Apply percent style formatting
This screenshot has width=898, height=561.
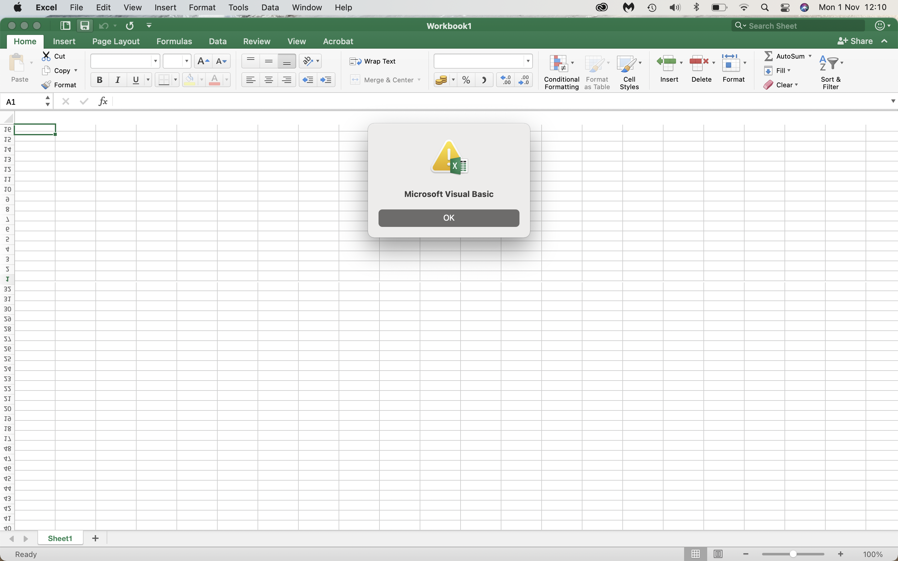coord(466,80)
